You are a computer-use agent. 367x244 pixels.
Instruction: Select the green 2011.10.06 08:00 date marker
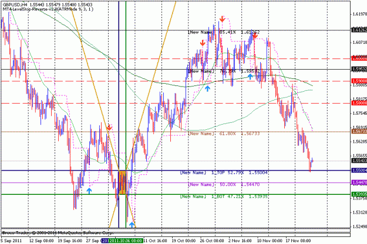126,240
